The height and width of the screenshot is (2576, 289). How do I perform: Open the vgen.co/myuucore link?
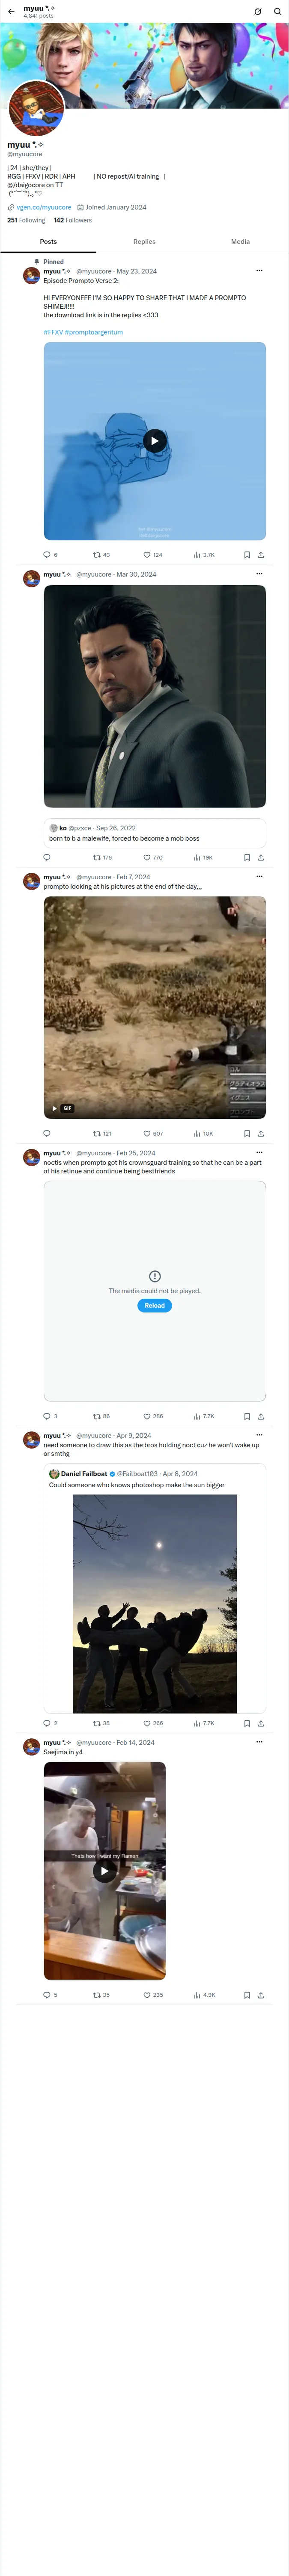44,207
